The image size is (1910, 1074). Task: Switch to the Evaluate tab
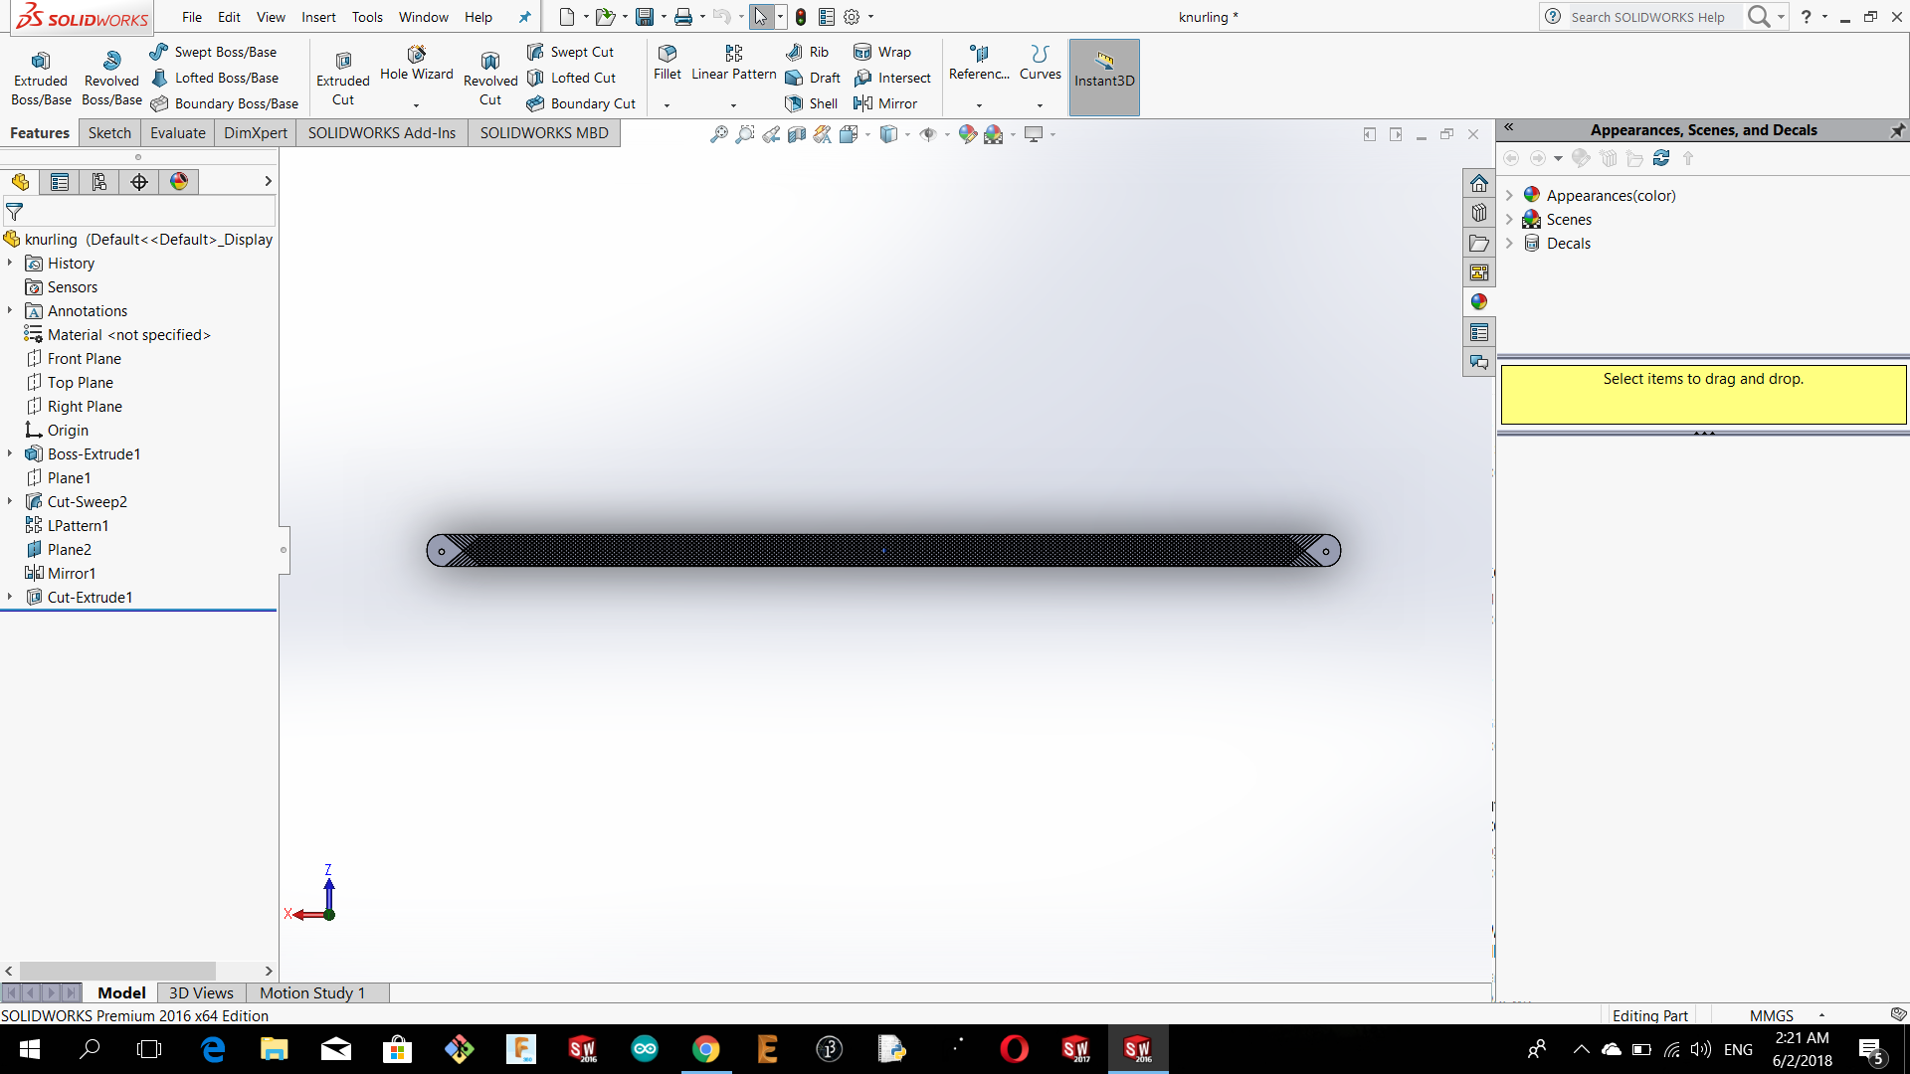click(178, 133)
